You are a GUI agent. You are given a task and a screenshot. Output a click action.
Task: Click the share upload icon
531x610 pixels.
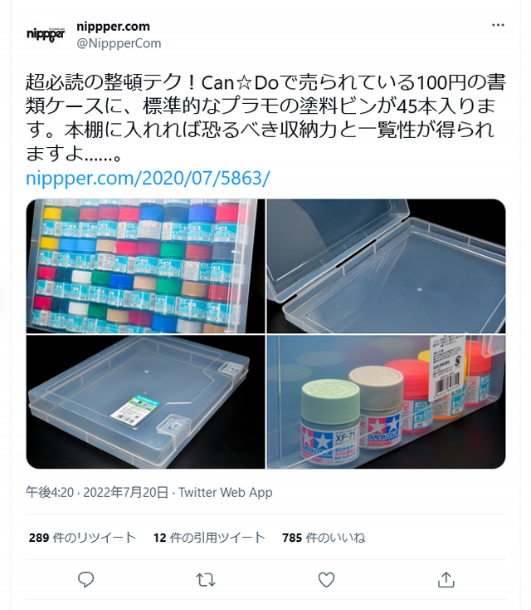[x=446, y=579]
